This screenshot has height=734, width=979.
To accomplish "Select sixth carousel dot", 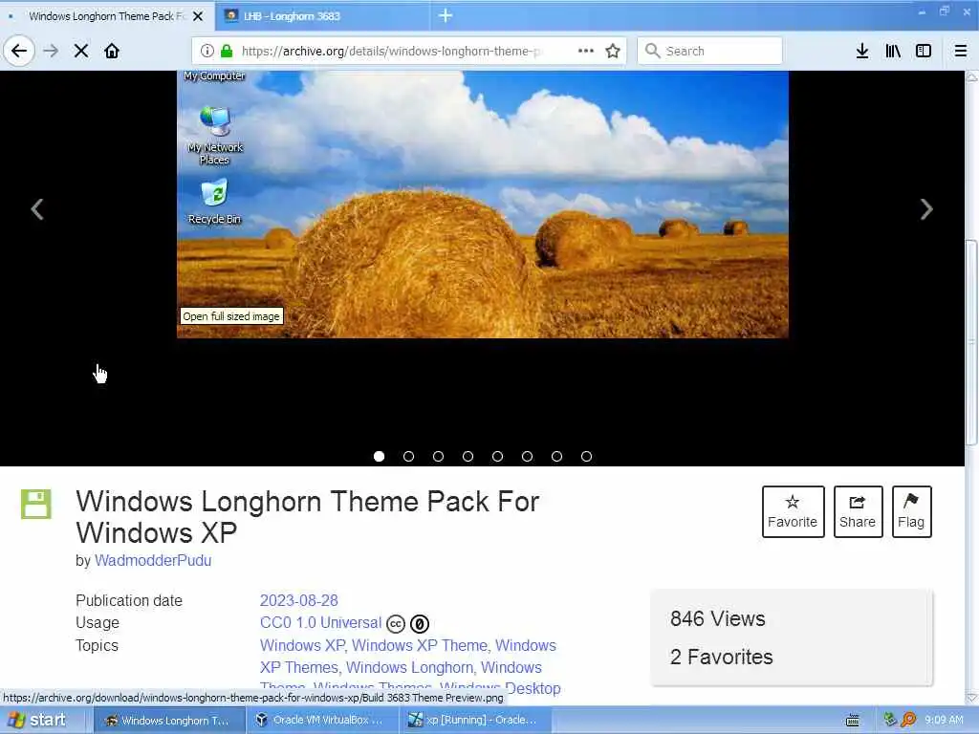I will (x=527, y=456).
